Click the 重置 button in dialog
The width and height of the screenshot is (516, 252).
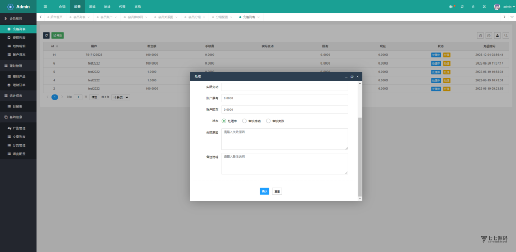[x=277, y=191]
